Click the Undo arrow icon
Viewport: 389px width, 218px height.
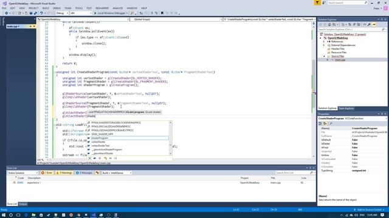pyautogui.click(x=41, y=13)
